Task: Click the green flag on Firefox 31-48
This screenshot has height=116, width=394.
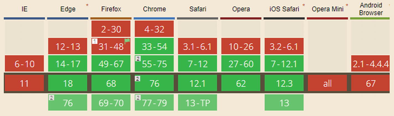Action: click(x=127, y=41)
